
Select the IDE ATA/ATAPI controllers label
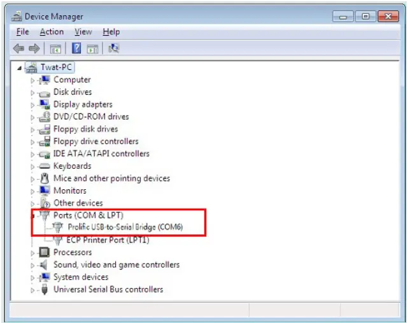coord(101,154)
